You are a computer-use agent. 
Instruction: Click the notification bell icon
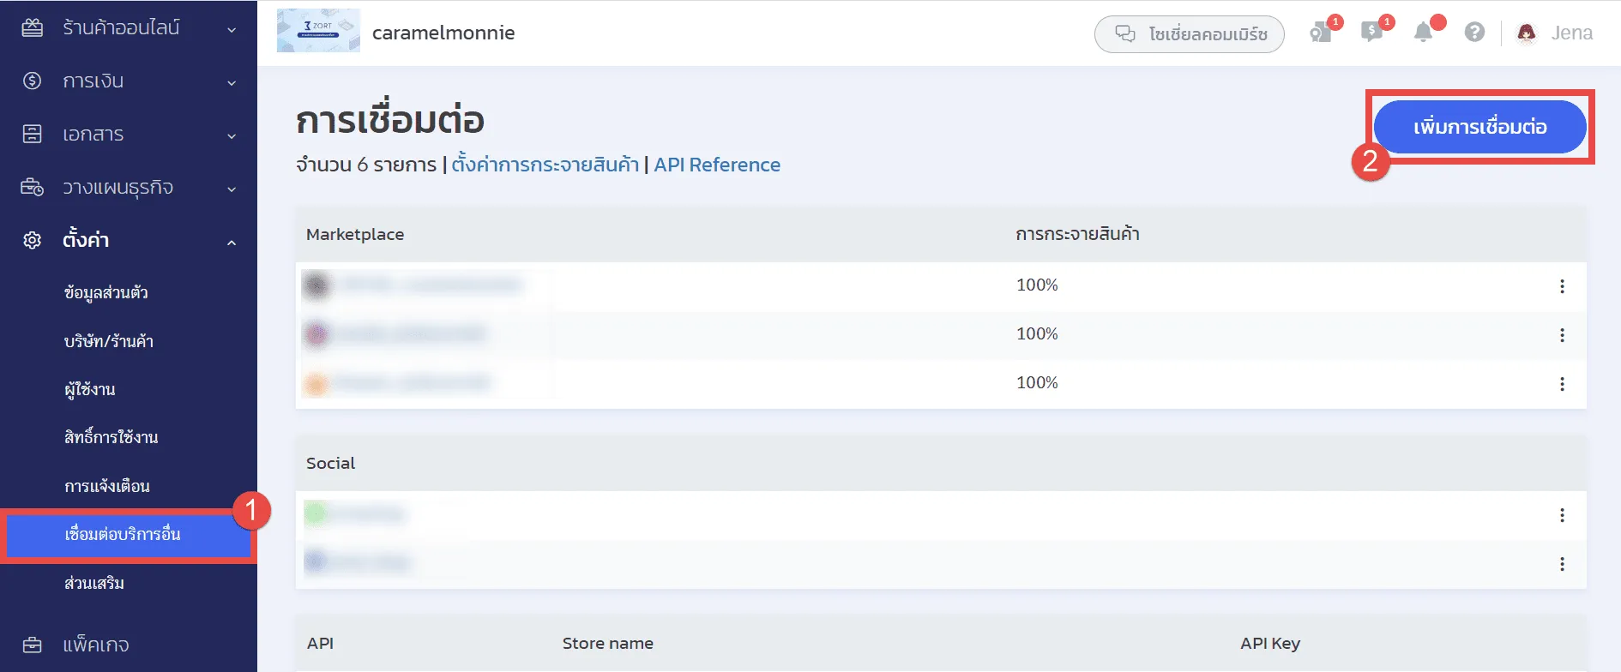1423,33
